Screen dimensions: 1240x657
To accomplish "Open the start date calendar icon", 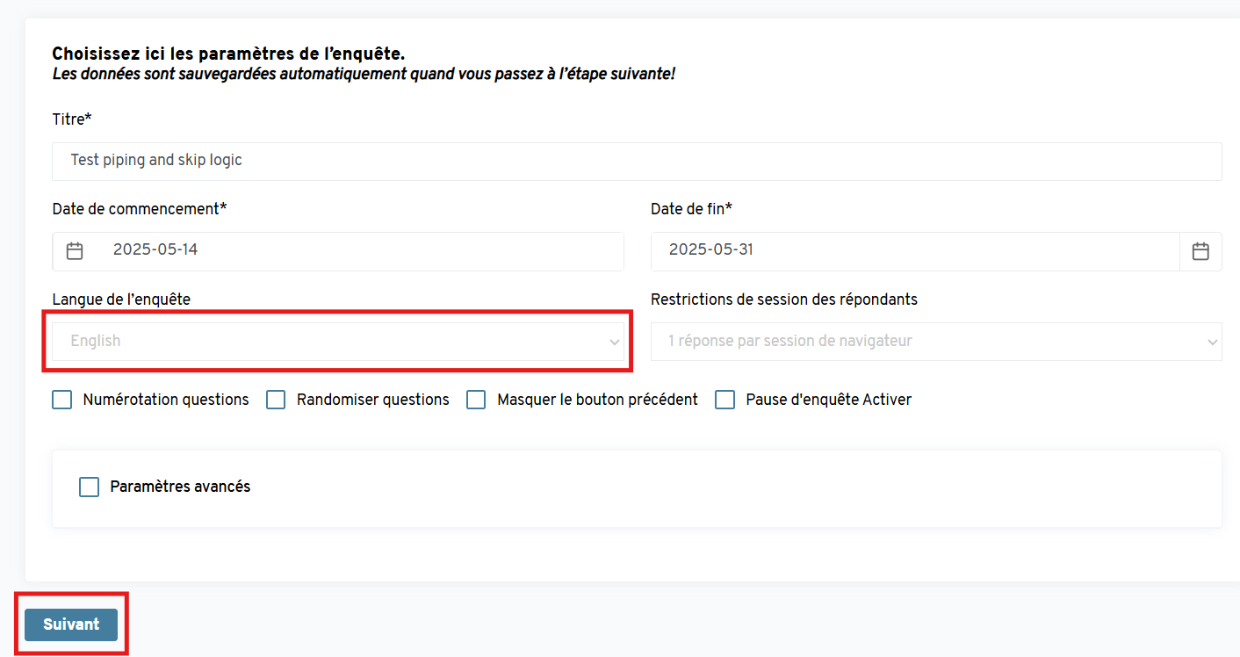I will point(75,251).
